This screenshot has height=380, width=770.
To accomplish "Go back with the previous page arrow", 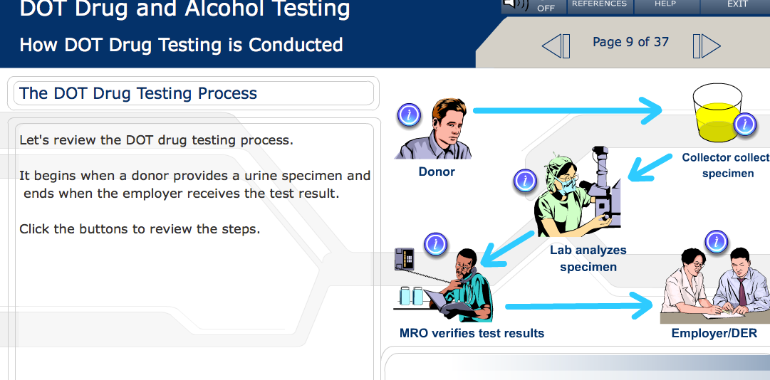I will (x=556, y=46).
